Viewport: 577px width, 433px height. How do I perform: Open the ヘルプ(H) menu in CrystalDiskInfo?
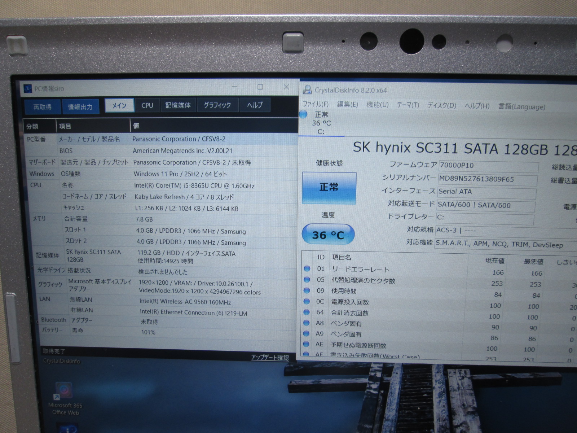pyautogui.click(x=477, y=106)
